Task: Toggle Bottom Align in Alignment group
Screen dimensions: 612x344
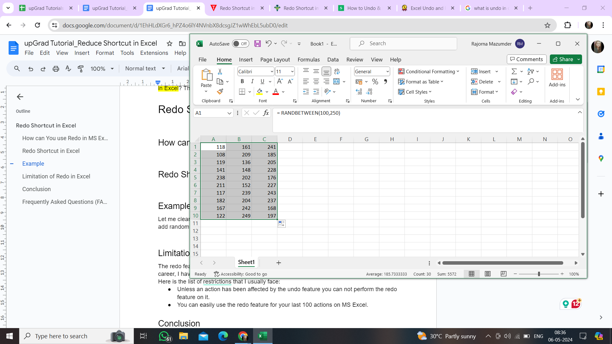Action: [x=326, y=71]
